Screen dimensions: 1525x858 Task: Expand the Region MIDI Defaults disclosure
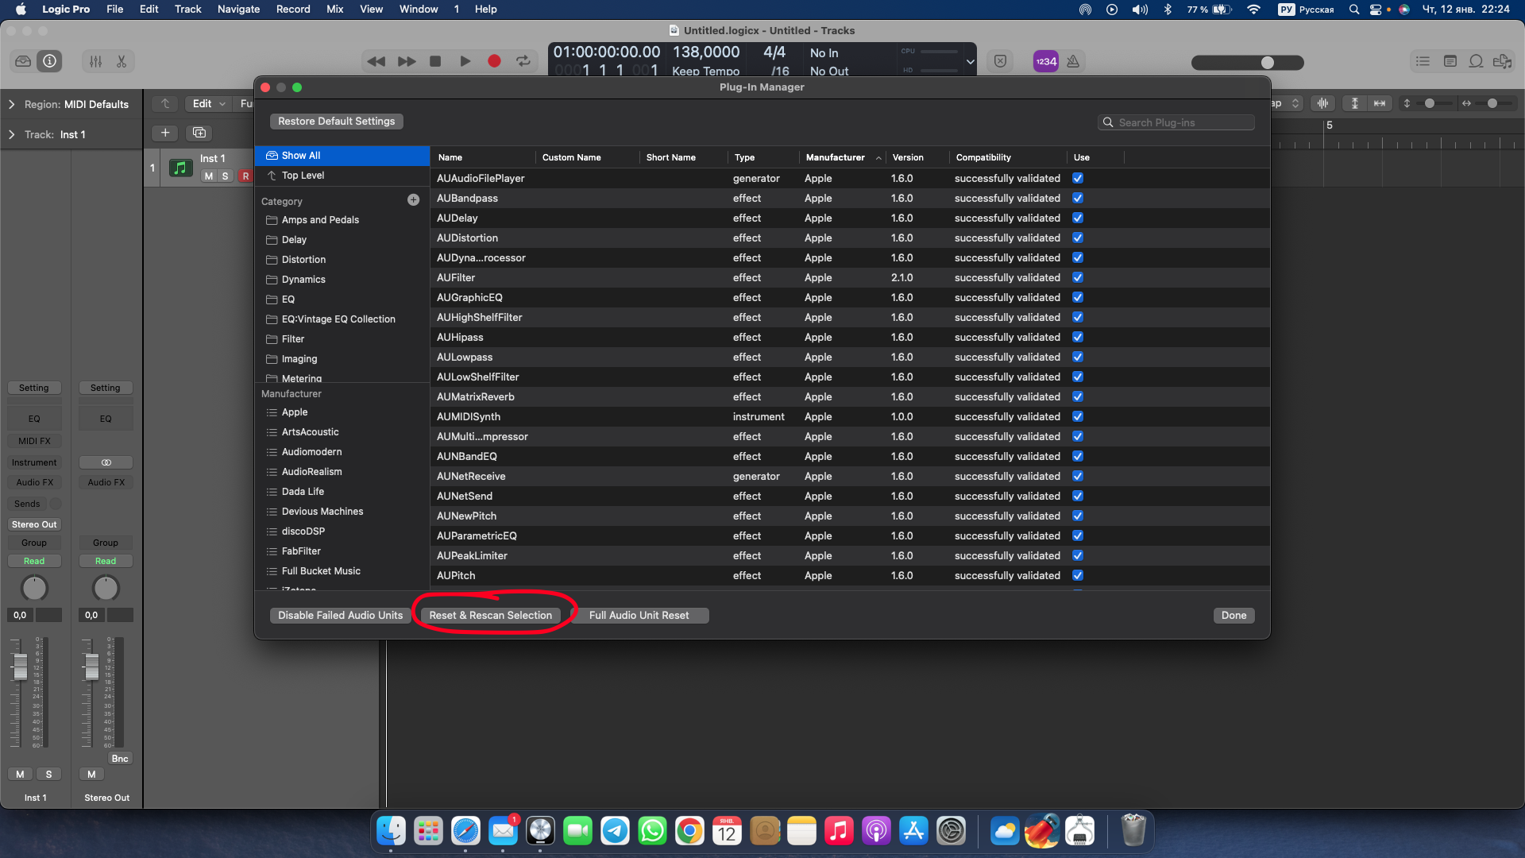pos(12,104)
